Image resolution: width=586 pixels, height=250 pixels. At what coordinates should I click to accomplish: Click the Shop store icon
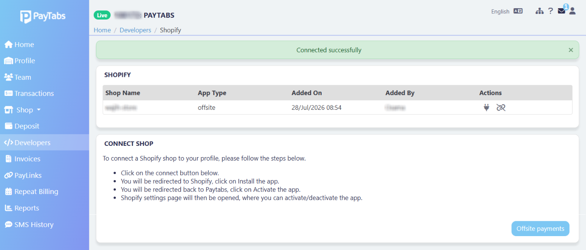coord(8,110)
